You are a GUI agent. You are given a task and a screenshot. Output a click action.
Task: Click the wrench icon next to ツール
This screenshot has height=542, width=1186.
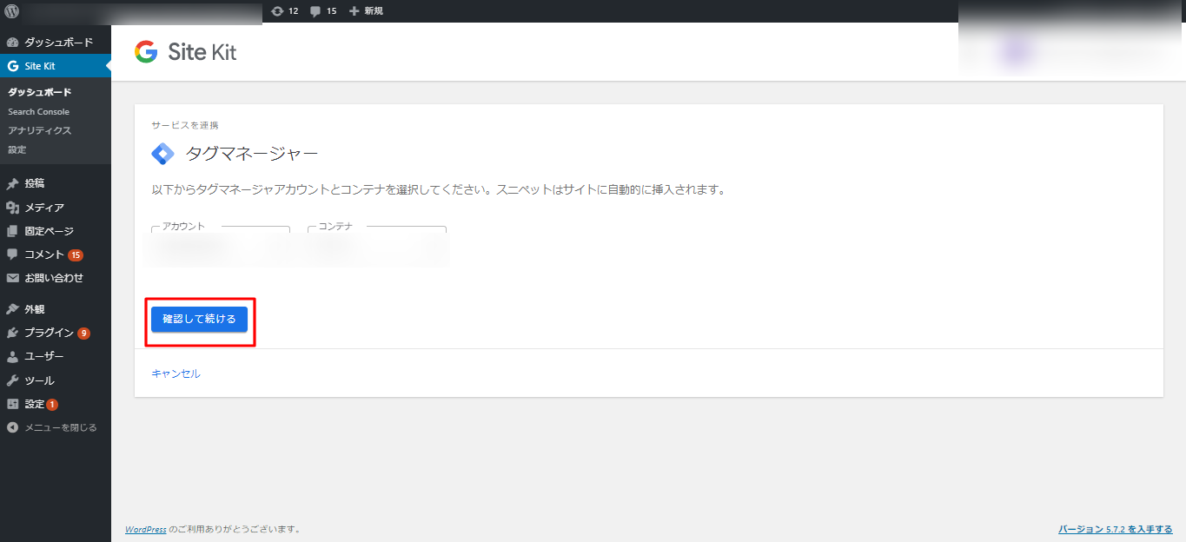pyautogui.click(x=12, y=380)
